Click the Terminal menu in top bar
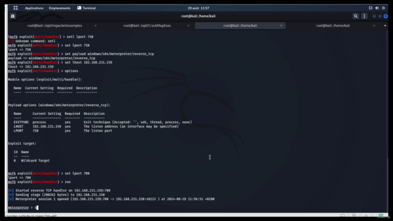The height and width of the screenshot is (221, 393). [x=87, y=8]
